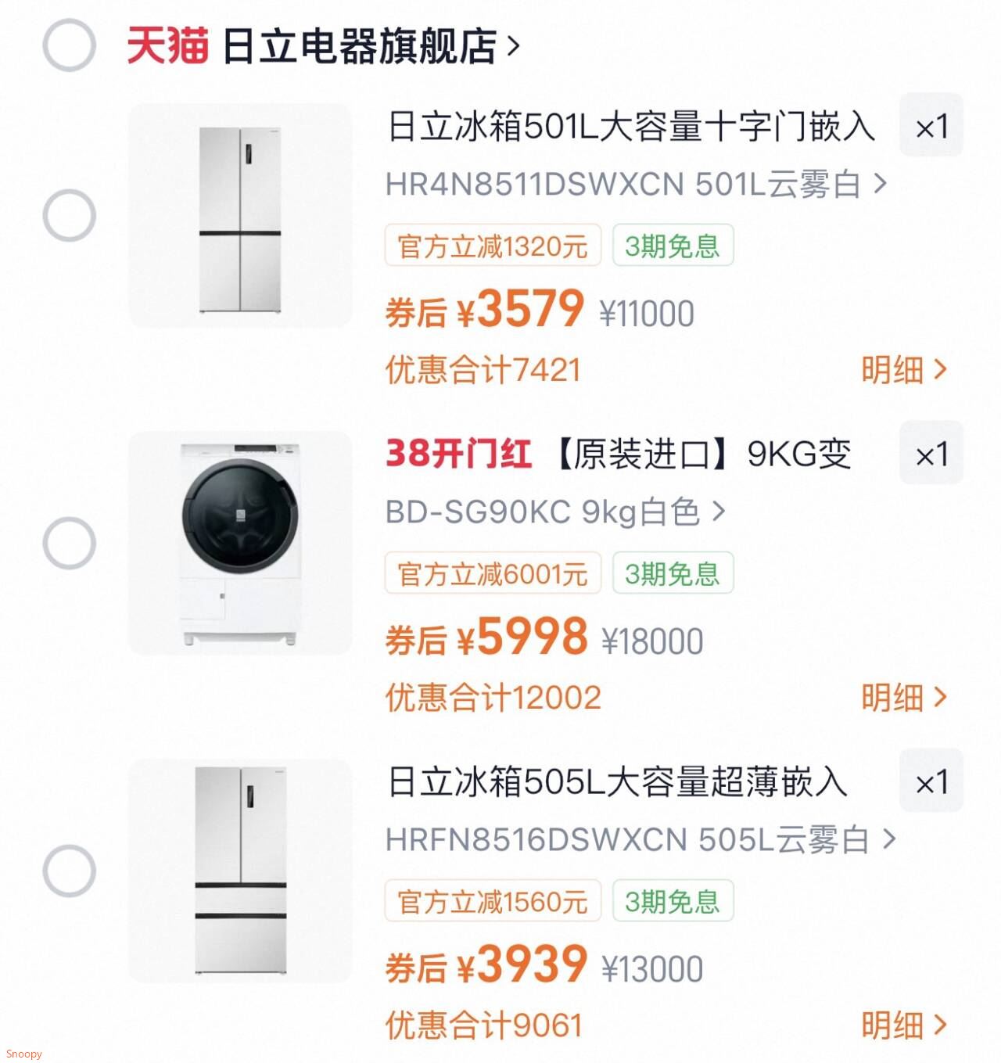Change HRFN8516DSWXCN 505L云雾白 variant
Viewport: 1001px width, 1063px height.
640,840
